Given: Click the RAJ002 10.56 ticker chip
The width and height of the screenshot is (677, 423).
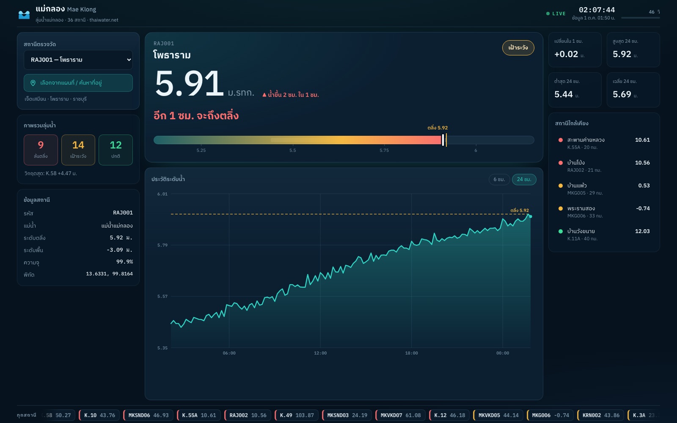Looking at the screenshot, I should [x=248, y=415].
